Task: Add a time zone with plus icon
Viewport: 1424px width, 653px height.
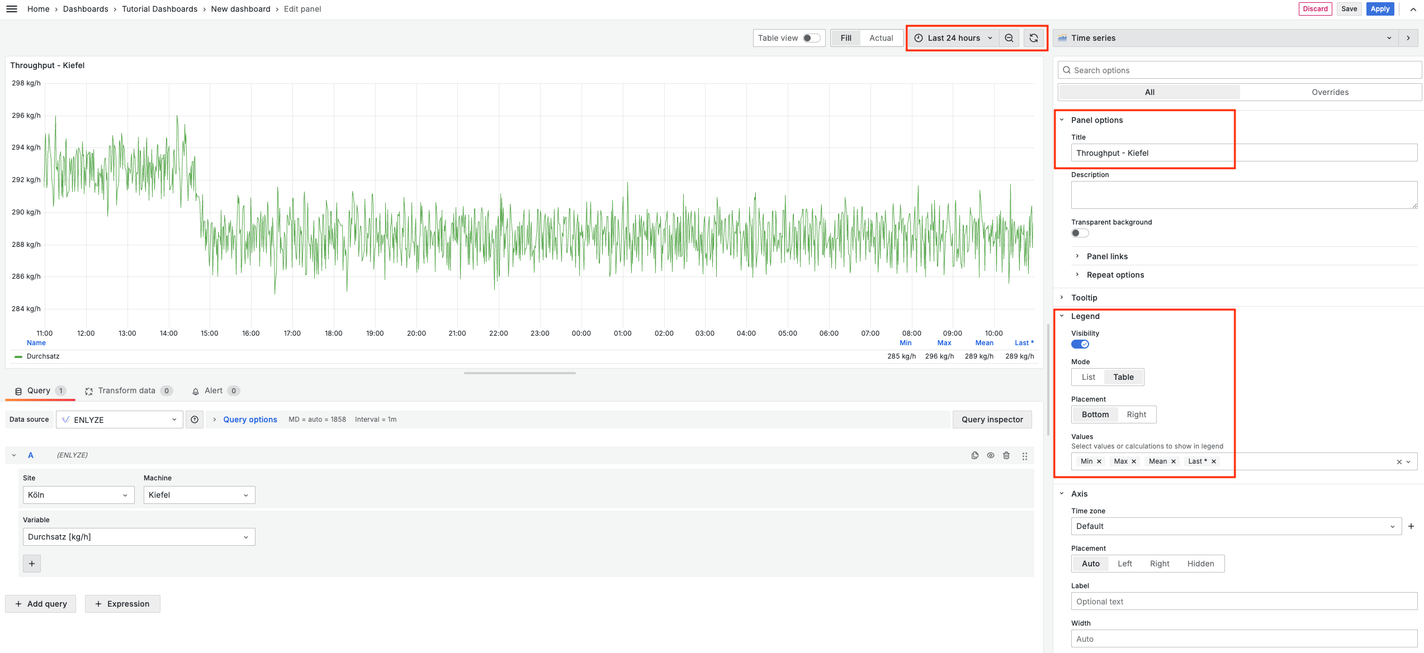Action: coord(1411,526)
